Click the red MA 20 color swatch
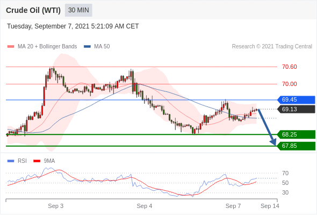The height and width of the screenshot is (215, 317). [11, 47]
